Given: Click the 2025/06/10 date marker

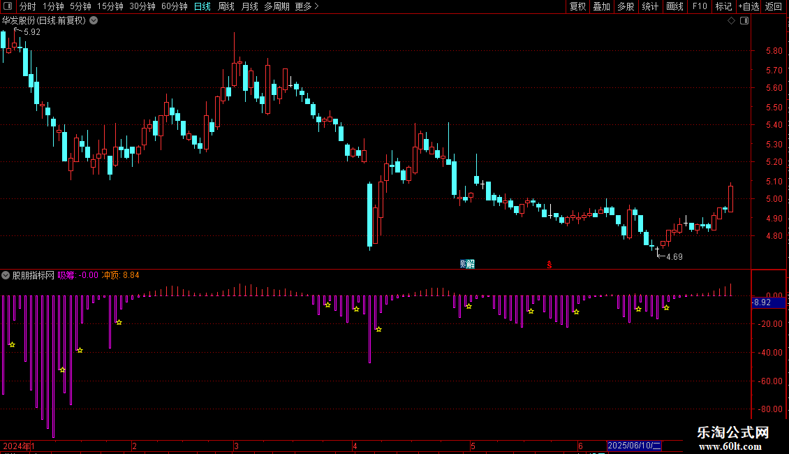Looking at the screenshot, I should 634,446.
